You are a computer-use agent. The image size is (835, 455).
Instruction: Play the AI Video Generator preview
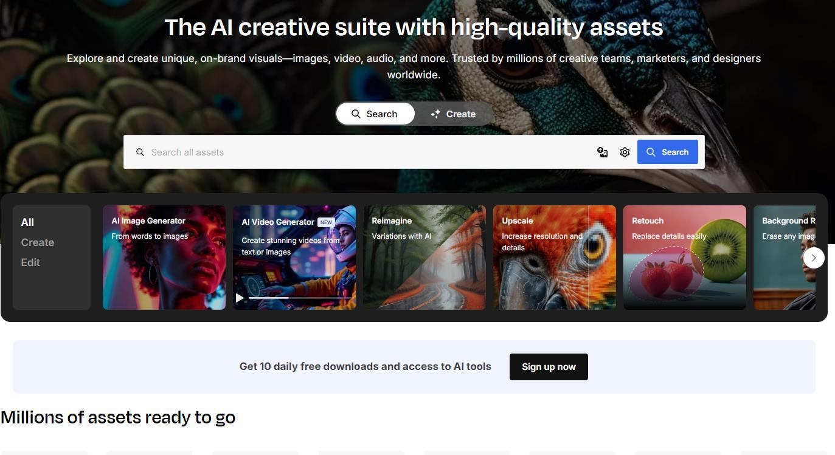tap(240, 298)
